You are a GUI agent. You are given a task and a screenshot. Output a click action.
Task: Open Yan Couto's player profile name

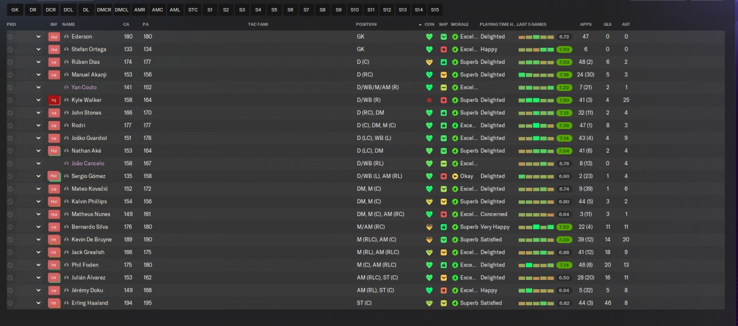[84, 88]
